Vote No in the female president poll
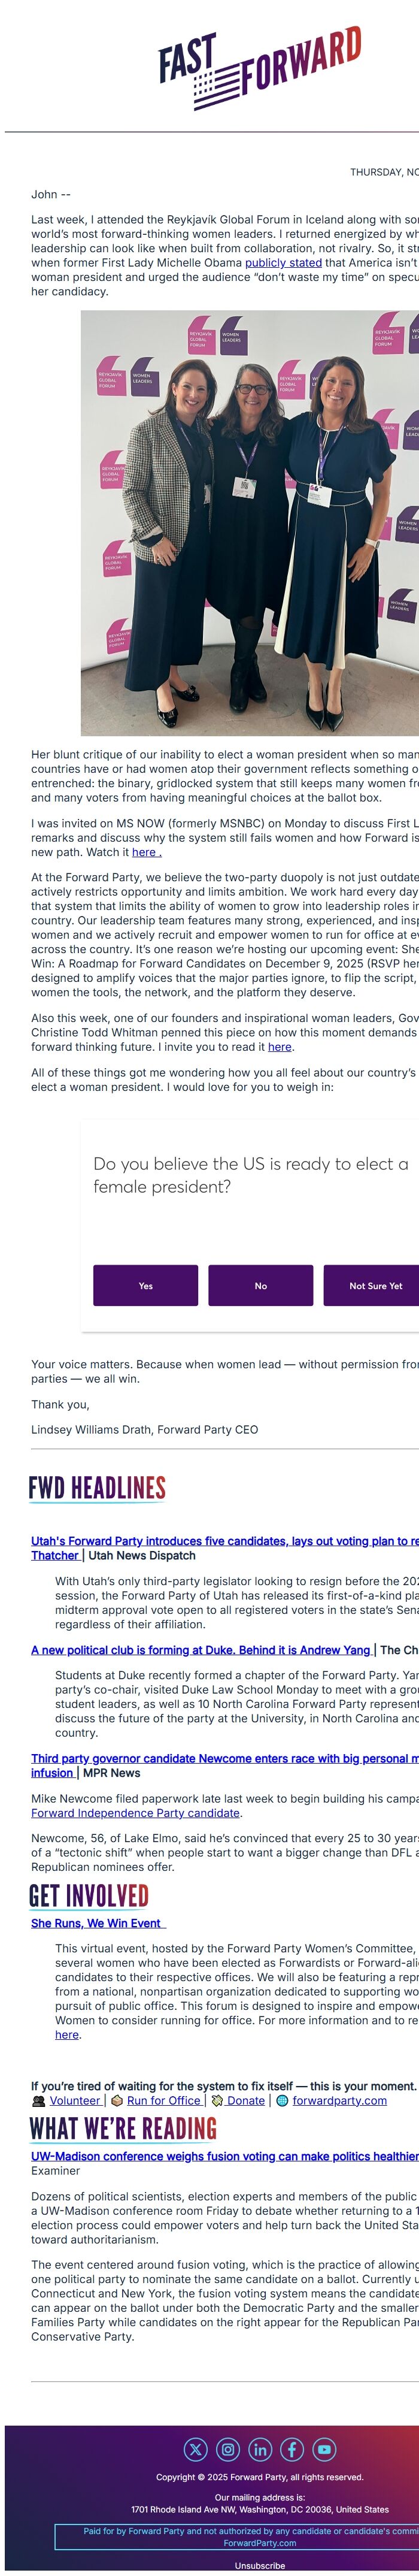Viewport: 419px width, 2576px height. [x=261, y=1287]
